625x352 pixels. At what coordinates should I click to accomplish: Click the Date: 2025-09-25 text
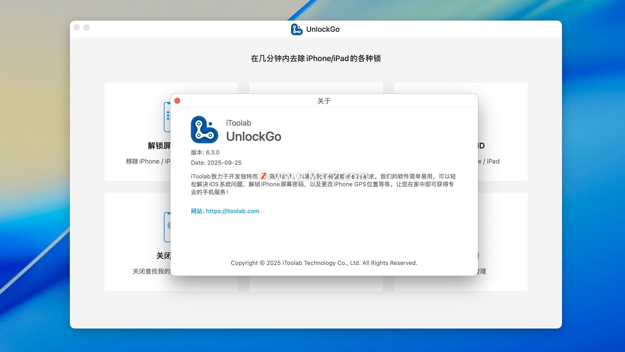point(216,163)
